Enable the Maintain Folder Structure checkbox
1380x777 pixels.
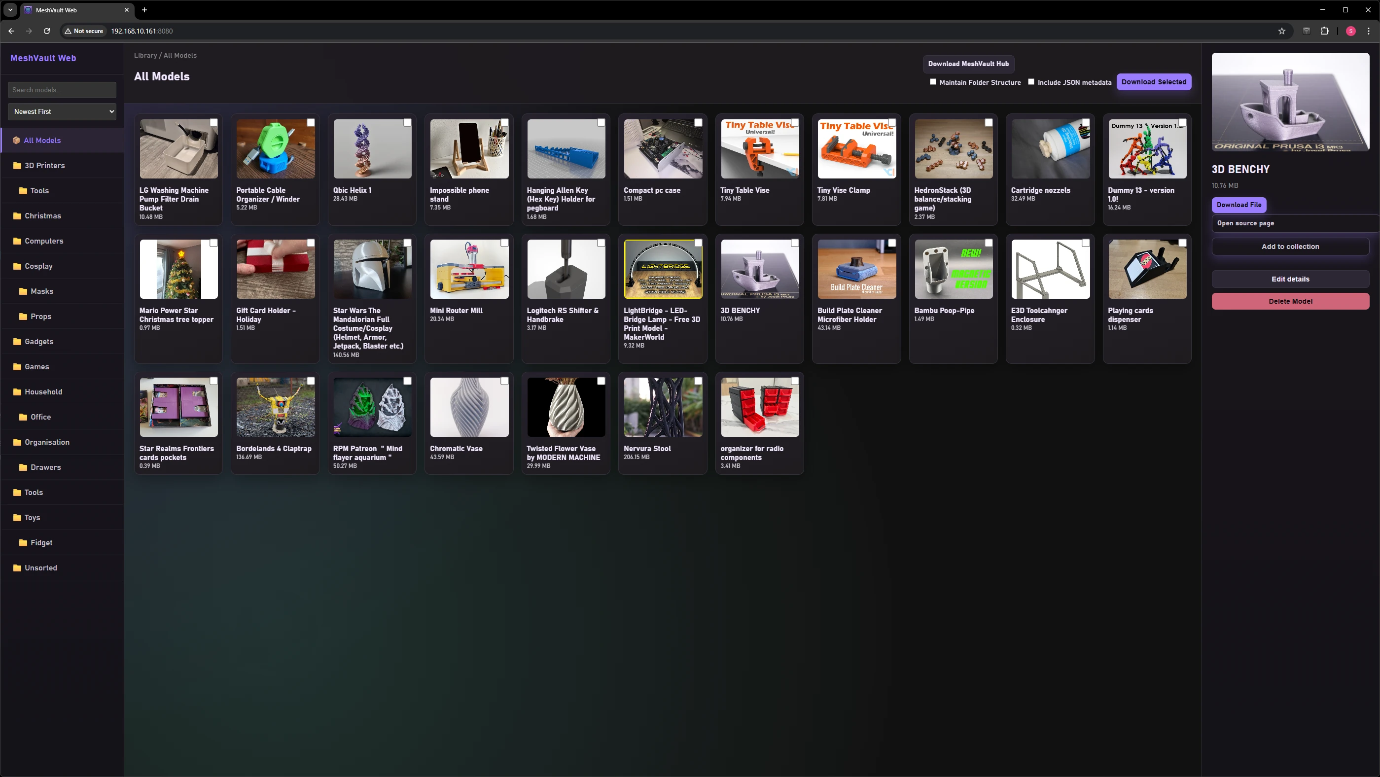click(933, 81)
